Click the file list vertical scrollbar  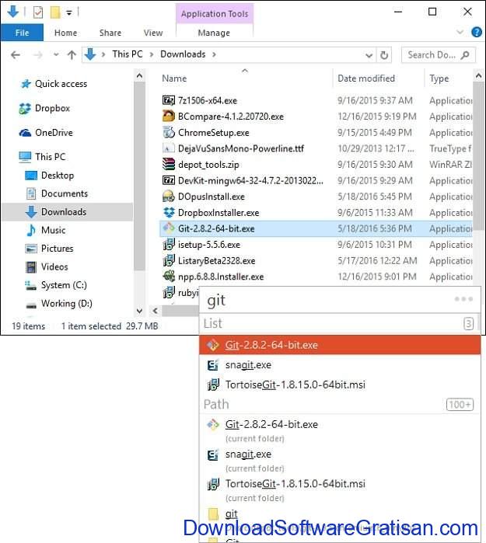(478, 156)
